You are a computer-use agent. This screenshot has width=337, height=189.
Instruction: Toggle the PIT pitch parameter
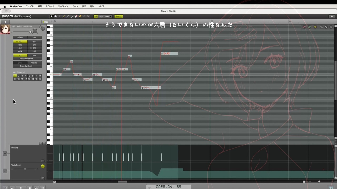coord(20,55)
